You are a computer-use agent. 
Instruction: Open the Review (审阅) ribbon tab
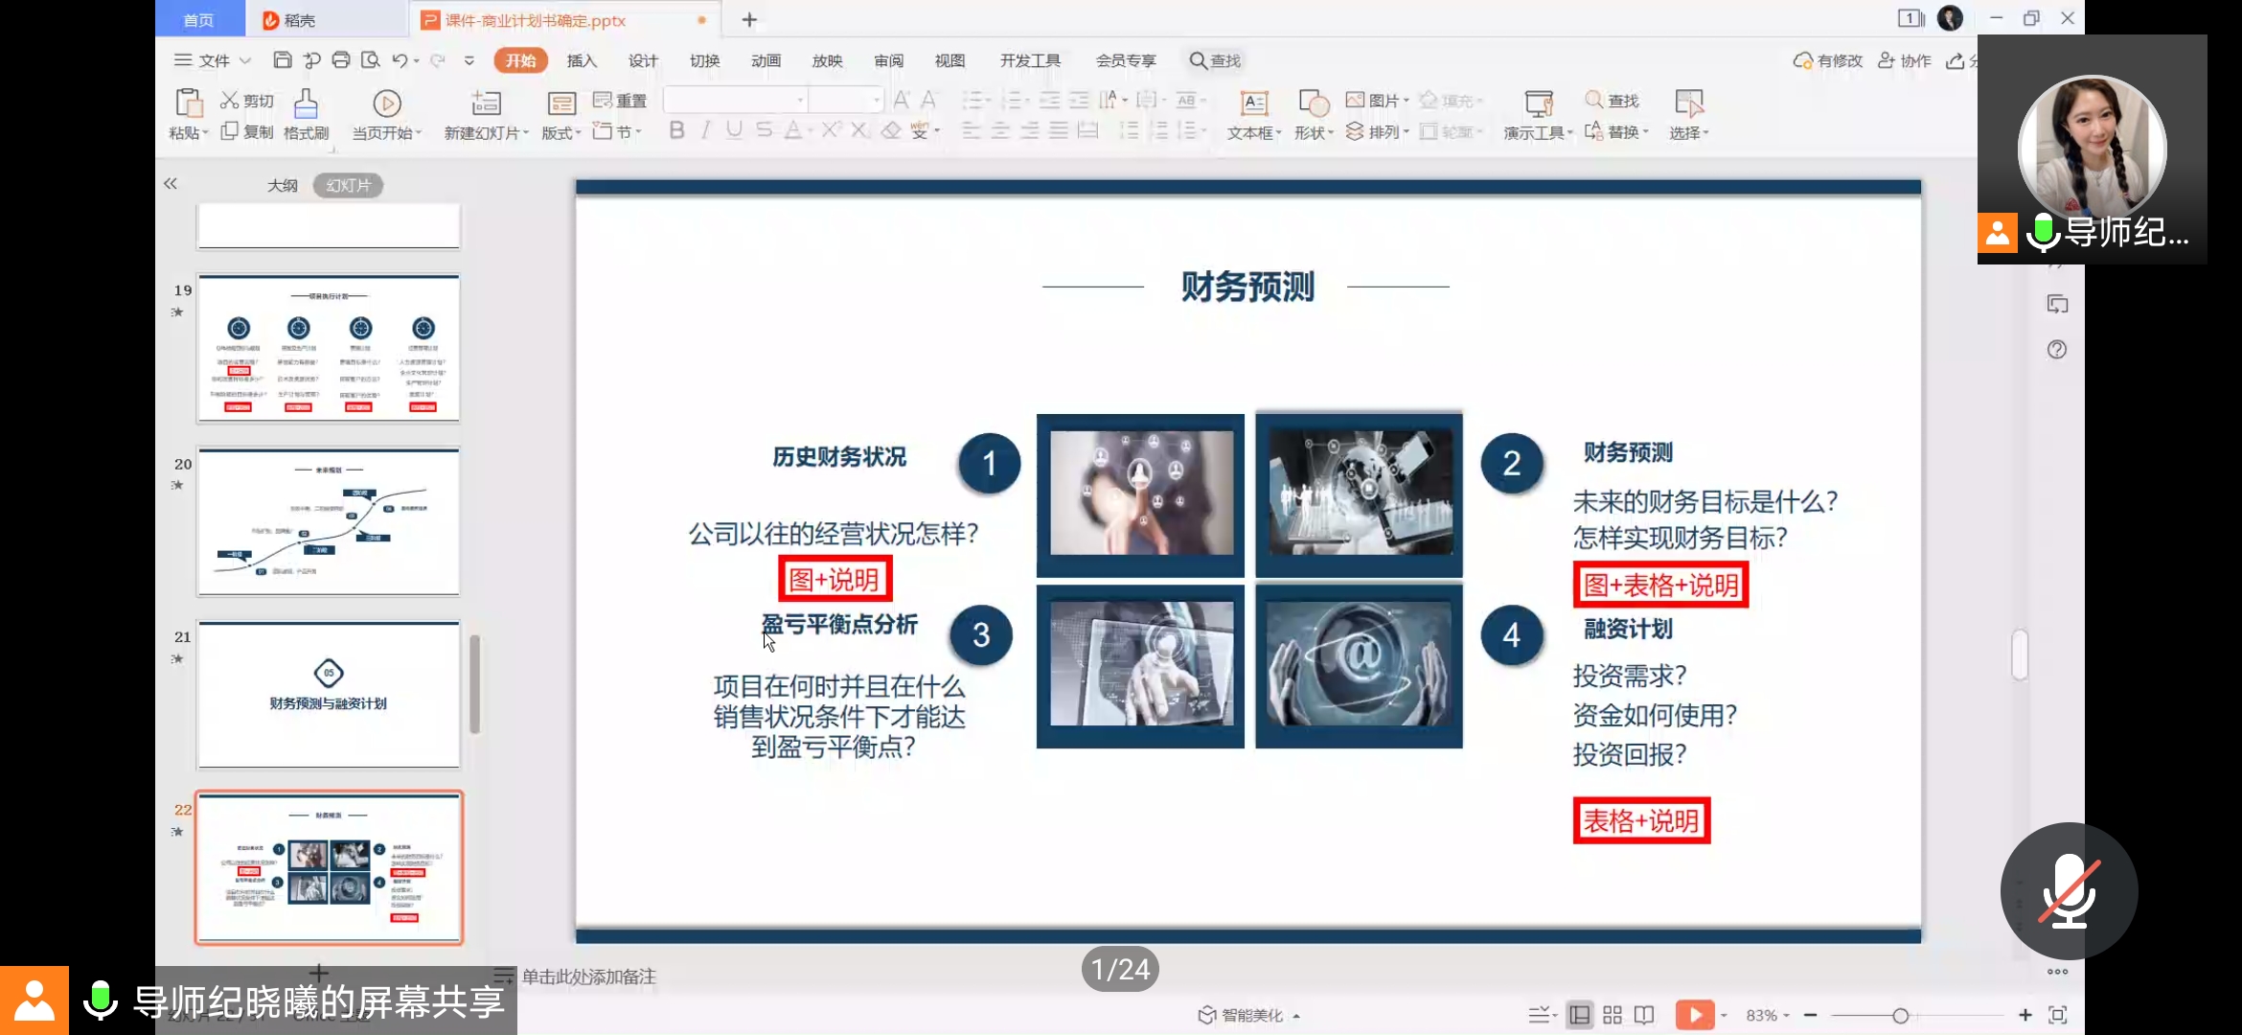tap(888, 60)
